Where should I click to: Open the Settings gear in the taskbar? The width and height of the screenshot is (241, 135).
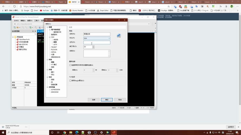(x=101, y=132)
